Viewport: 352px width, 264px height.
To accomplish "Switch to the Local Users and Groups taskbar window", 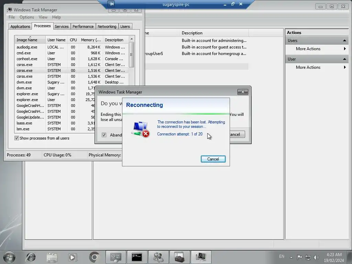I will 158,257.
